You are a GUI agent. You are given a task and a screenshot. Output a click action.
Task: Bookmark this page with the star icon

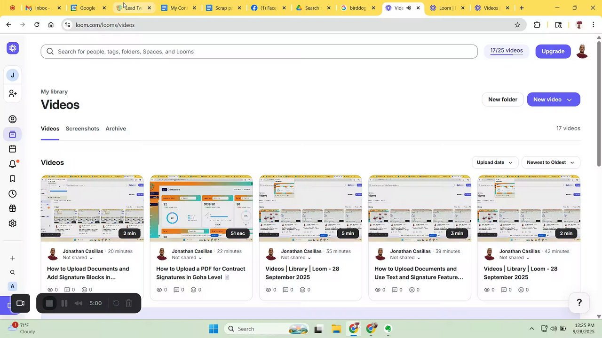tap(517, 25)
